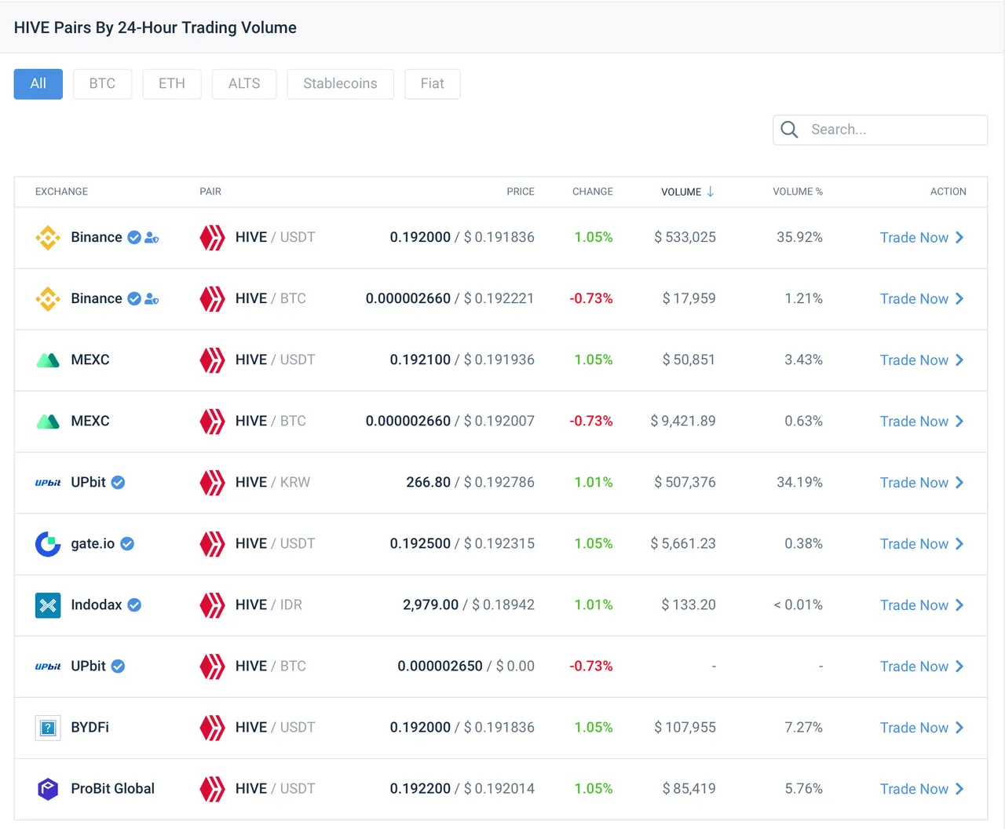Screen dimensions: 1005x829
Task: Open Trade Now for Binance HIVE/BTC
Action: coord(922,299)
